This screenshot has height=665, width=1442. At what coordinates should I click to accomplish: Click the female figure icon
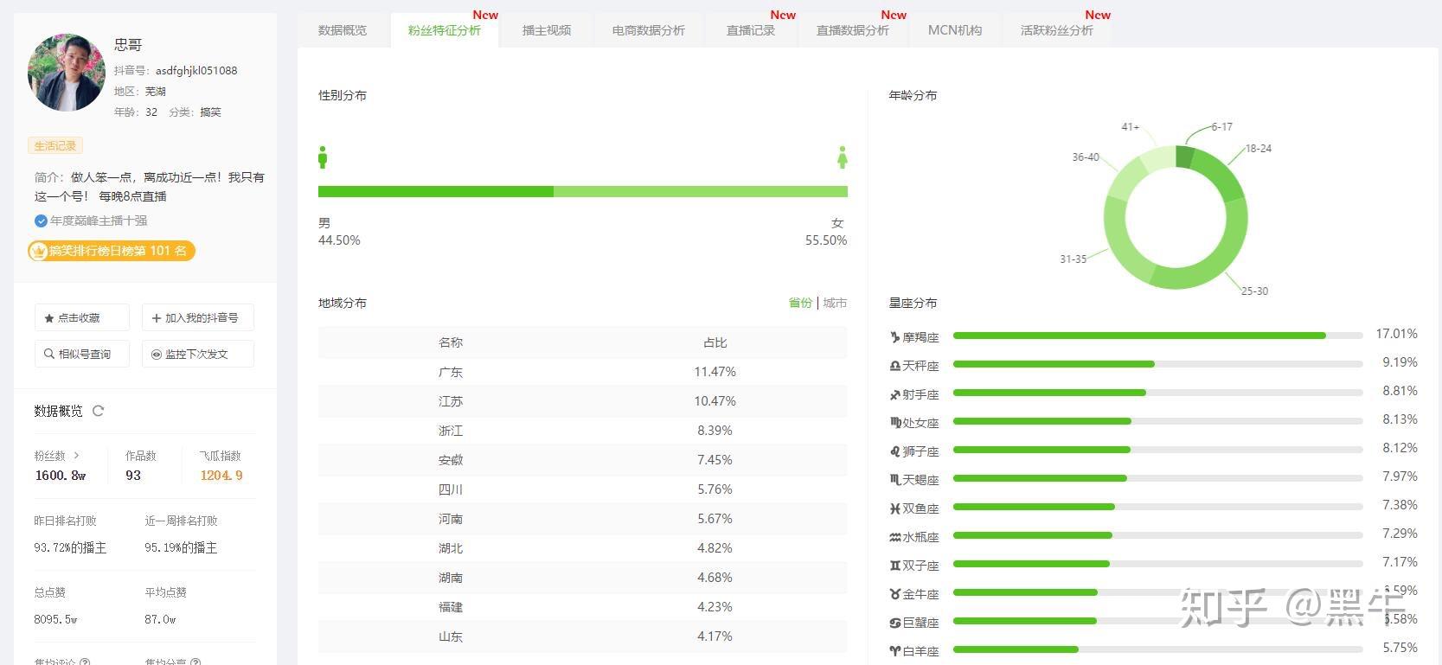click(843, 157)
